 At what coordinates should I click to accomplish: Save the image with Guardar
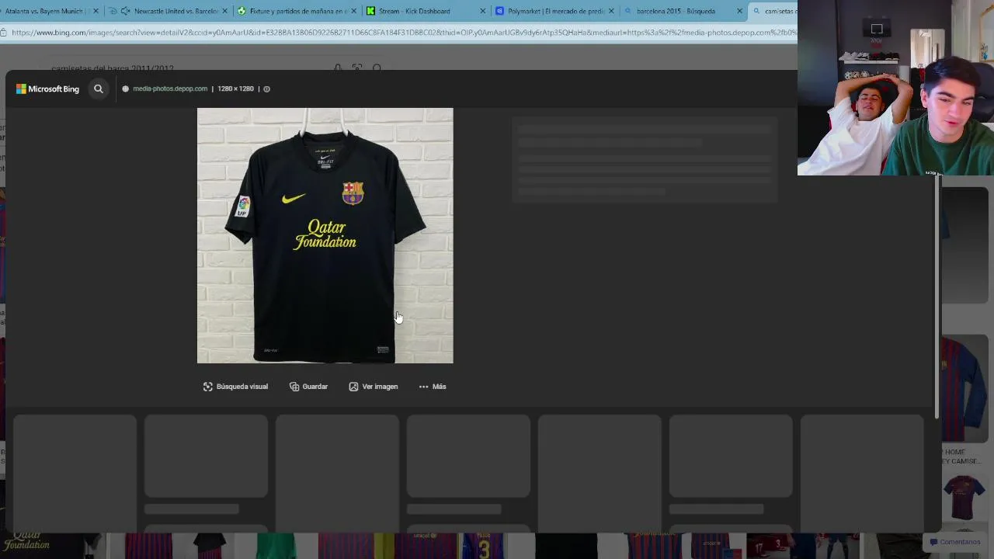pyautogui.click(x=308, y=387)
